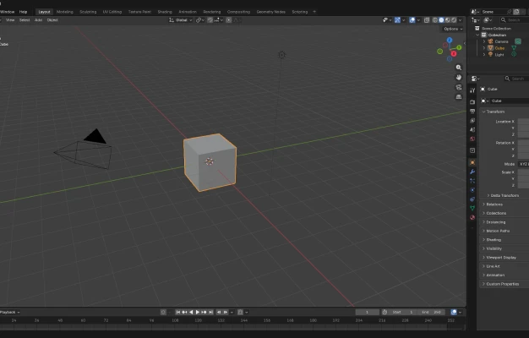Toggle snapping magnet in viewport header

210,20
